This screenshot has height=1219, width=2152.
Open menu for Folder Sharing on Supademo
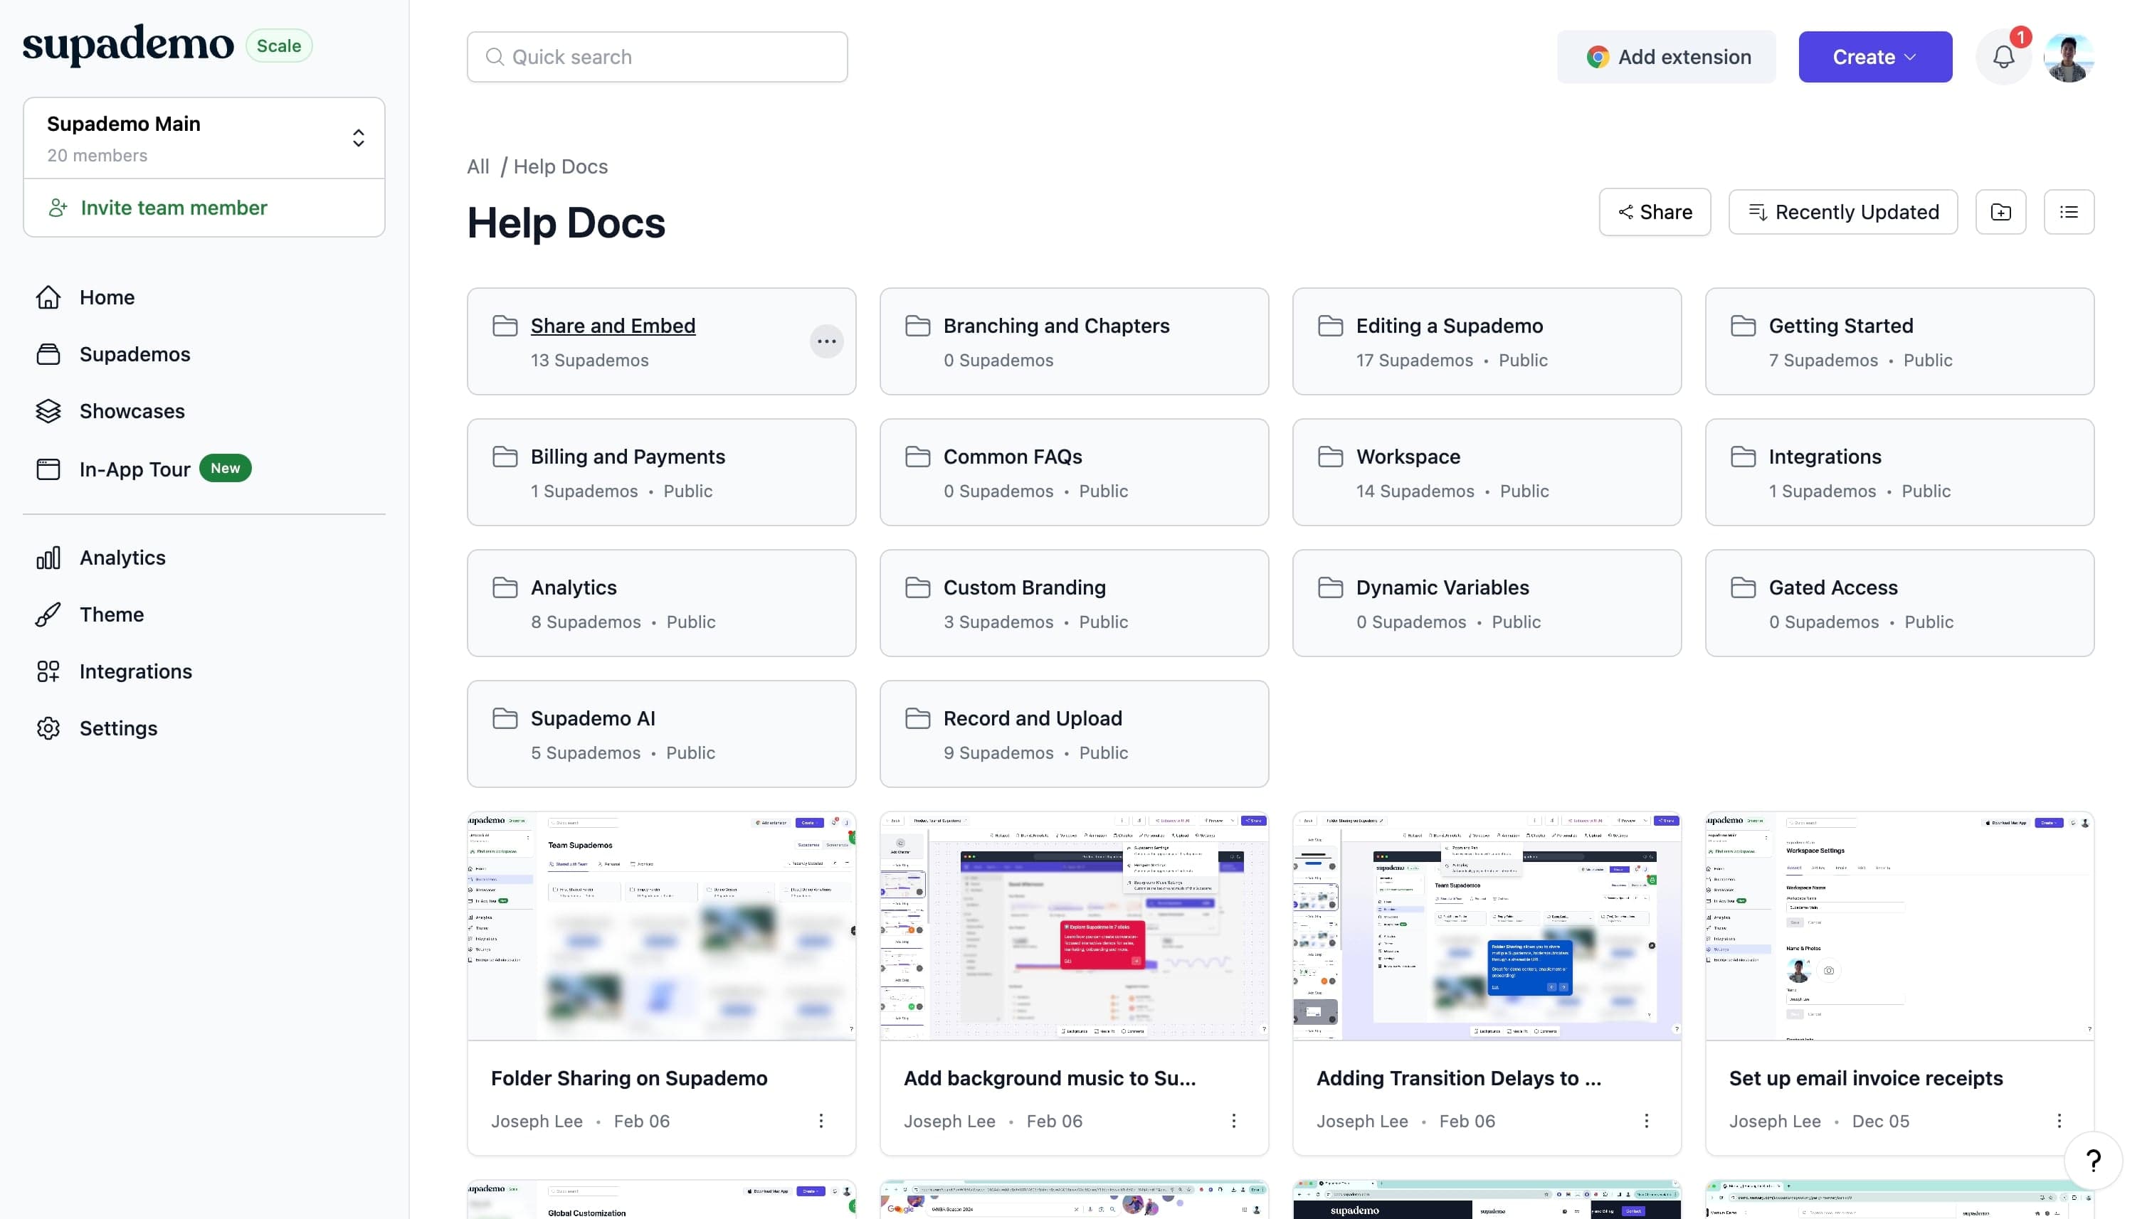821,1121
